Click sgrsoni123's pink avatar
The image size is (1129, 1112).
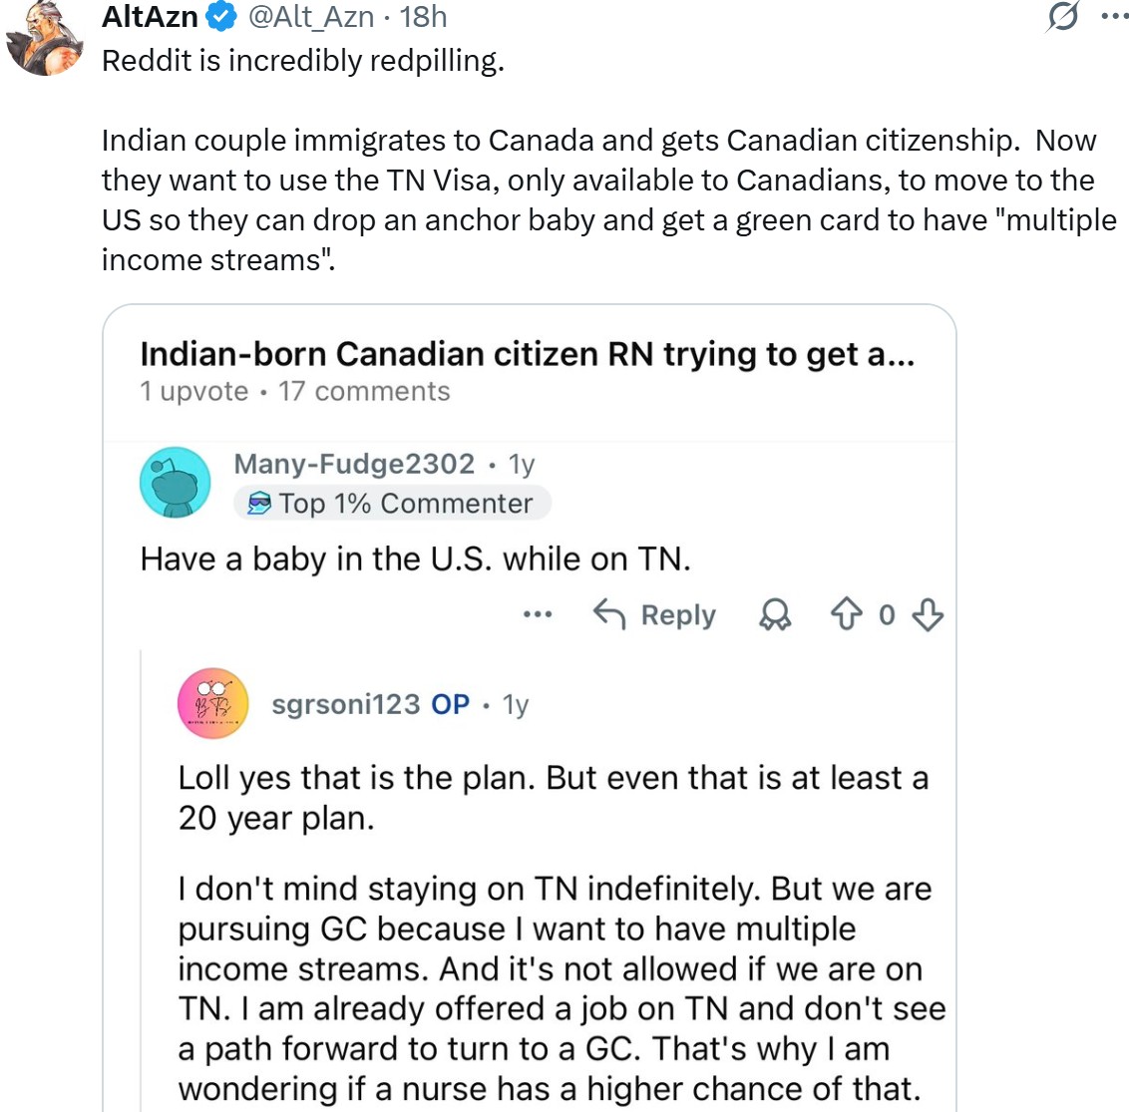(212, 703)
